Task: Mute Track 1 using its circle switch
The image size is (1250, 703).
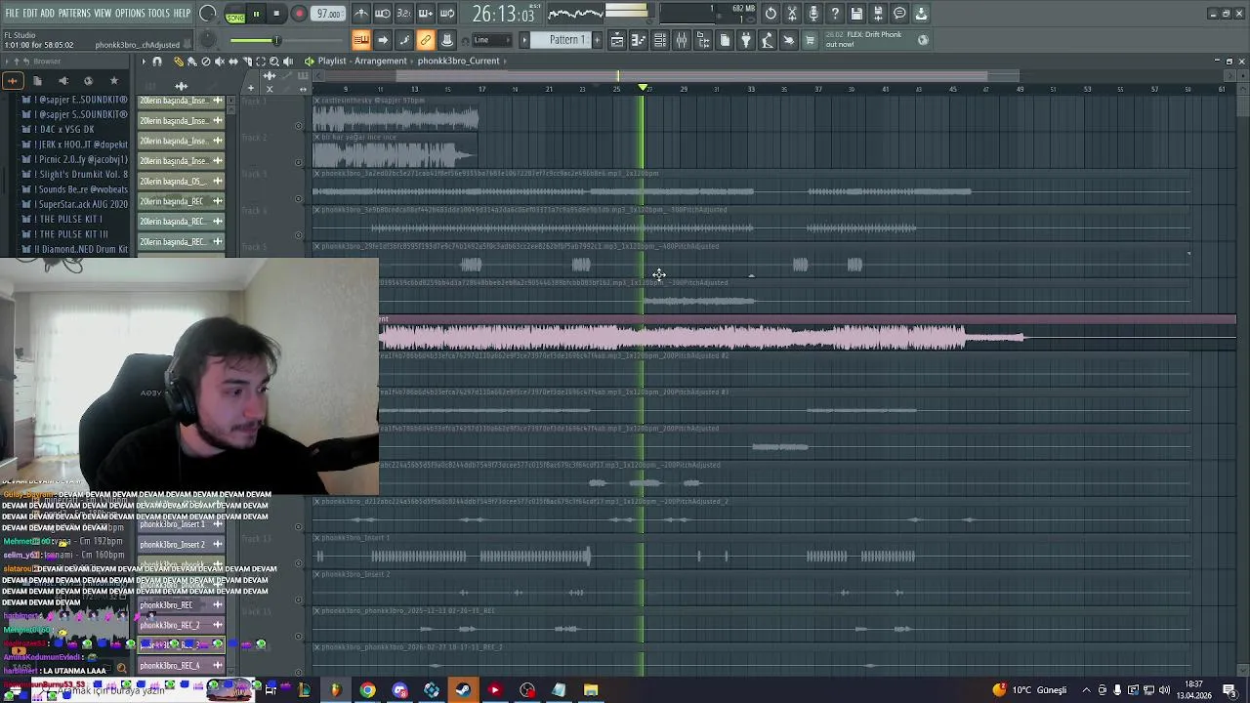Action: coord(299,126)
